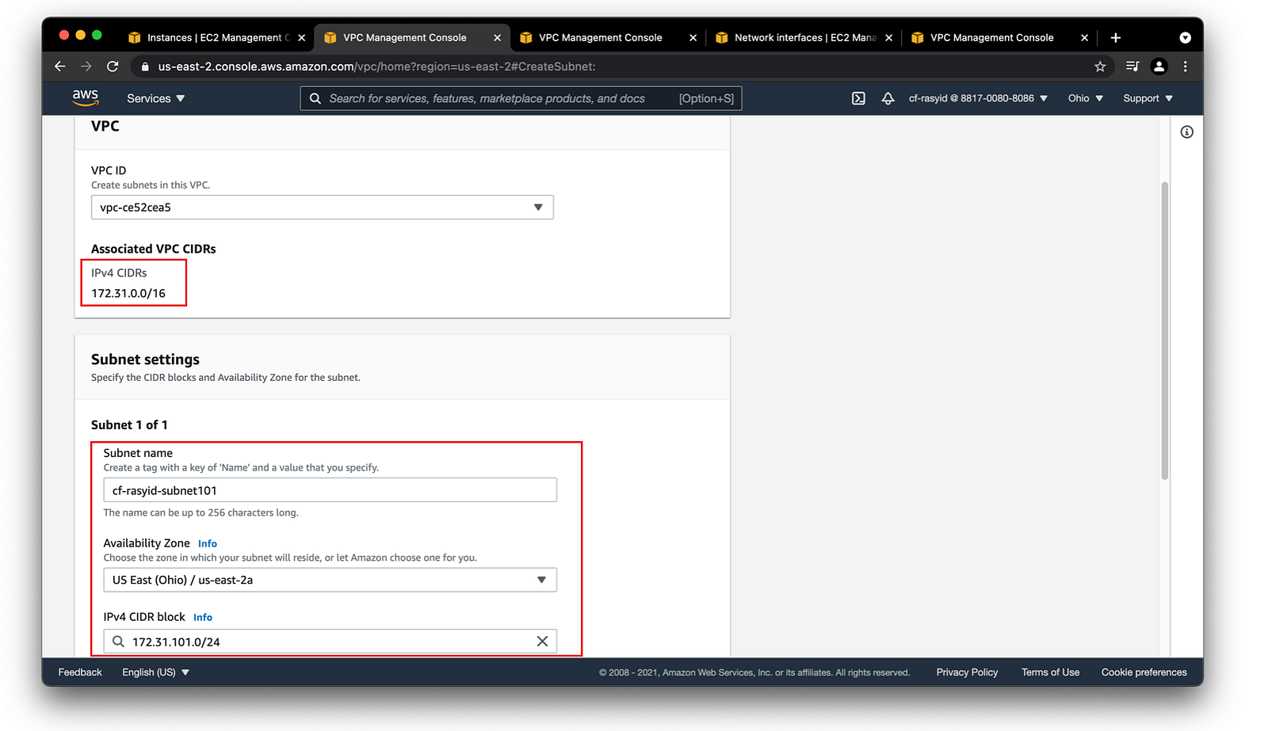The height and width of the screenshot is (731, 1268).
Task: Select the 172.31.0.0/16 CIDR text
Action: point(128,293)
